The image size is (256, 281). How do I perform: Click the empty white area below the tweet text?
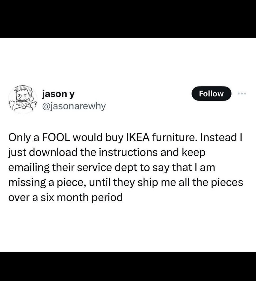128,228
